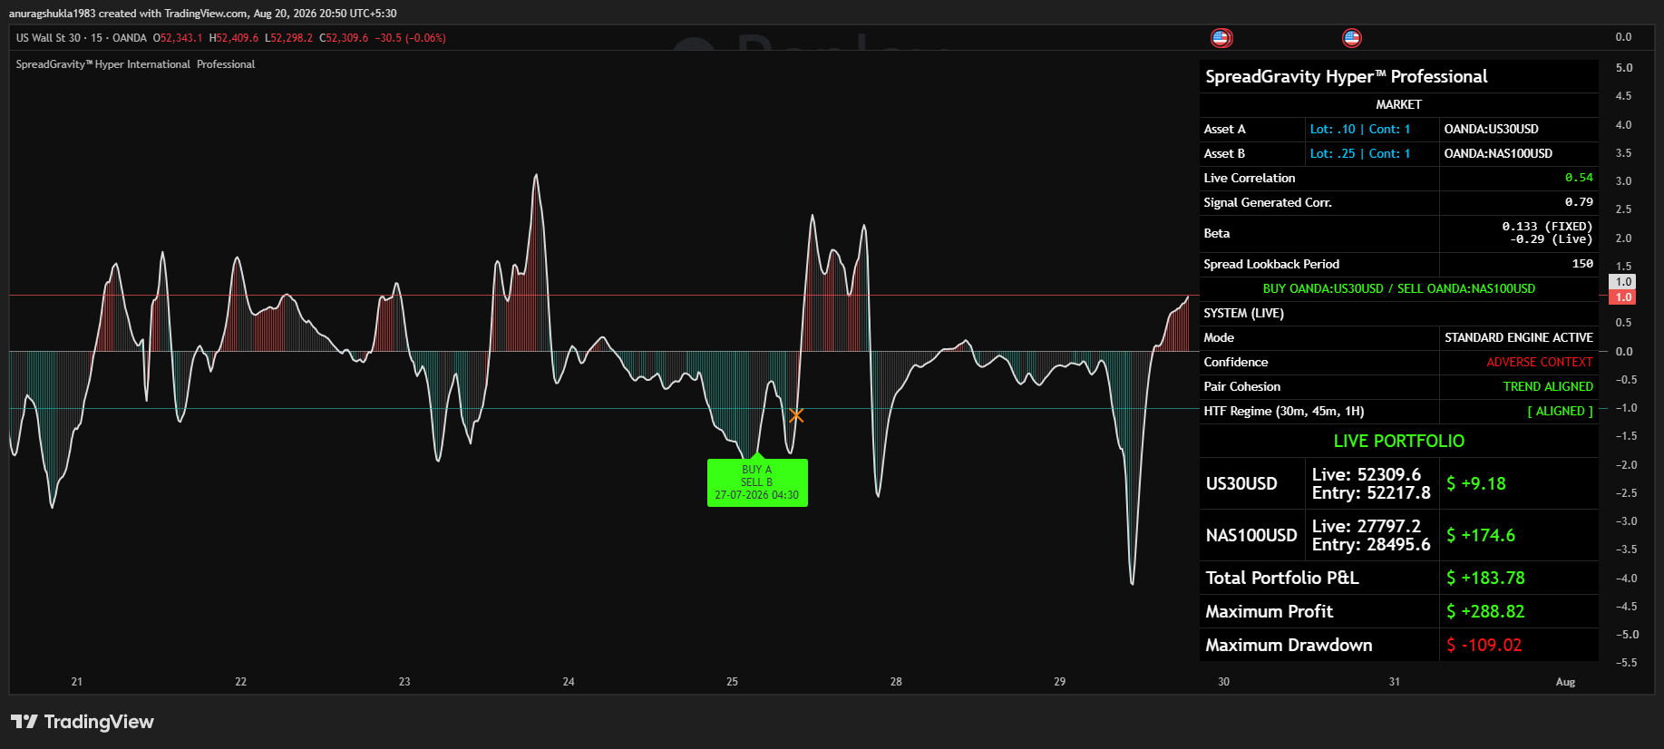
Task: Click the −4.0 value on the price scale
Action: pyautogui.click(x=1627, y=579)
